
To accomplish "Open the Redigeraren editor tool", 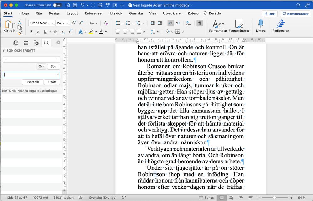I will coord(280,24).
